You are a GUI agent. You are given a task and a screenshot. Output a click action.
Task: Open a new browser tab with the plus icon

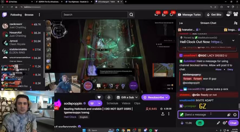[126, 2]
